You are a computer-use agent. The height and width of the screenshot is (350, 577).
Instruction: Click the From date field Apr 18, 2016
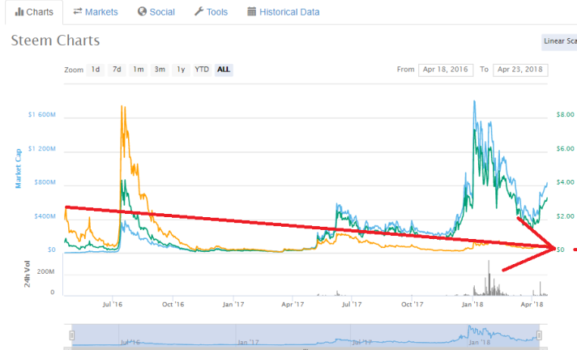446,70
